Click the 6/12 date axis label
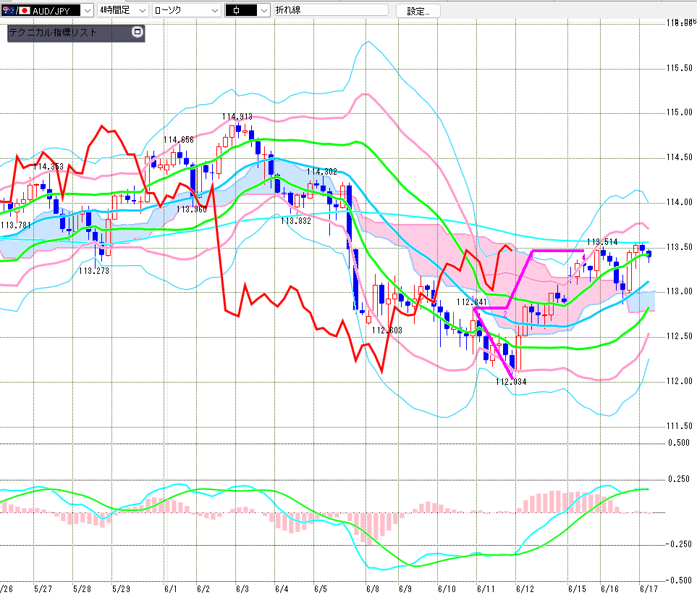Image resolution: width=697 pixels, height=595 pixels. point(525,588)
